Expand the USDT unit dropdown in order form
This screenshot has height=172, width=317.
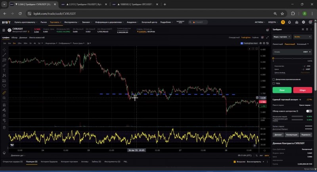tap(307, 52)
